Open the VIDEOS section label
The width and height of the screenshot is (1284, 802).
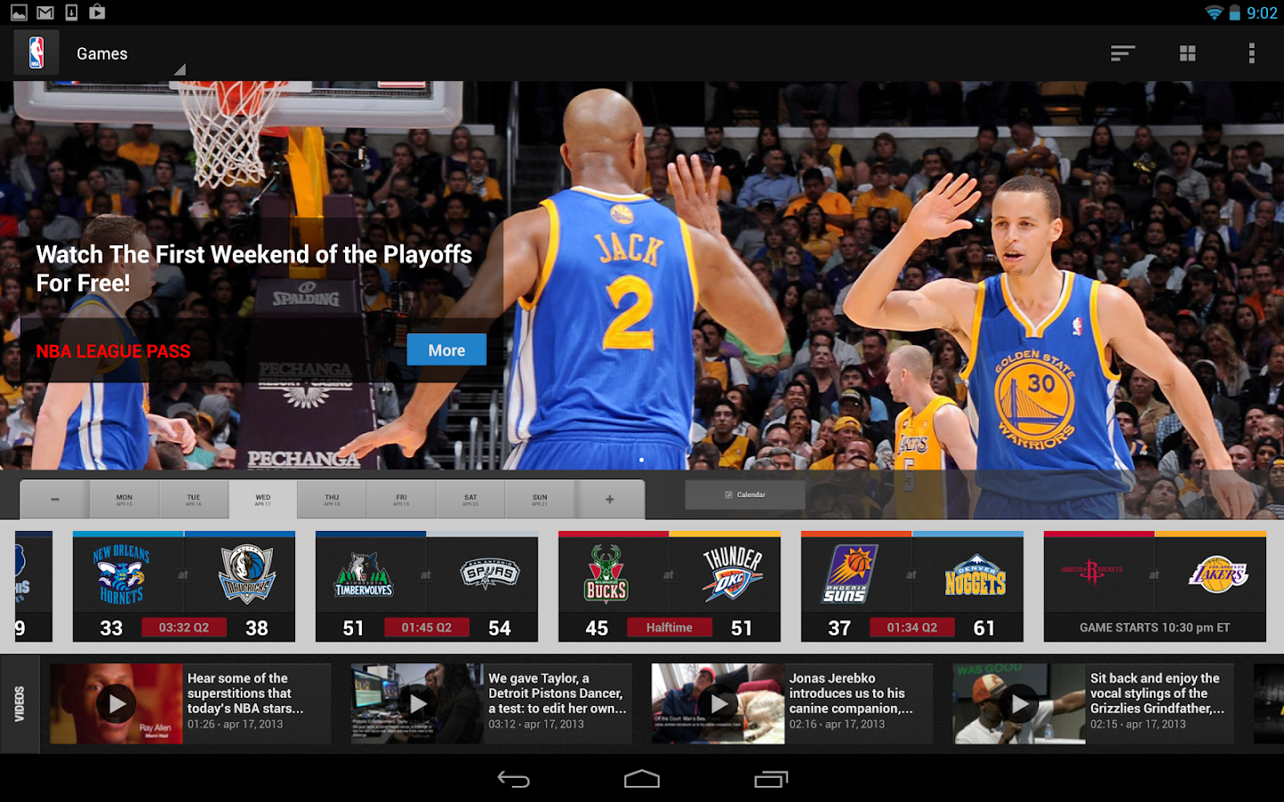point(20,704)
